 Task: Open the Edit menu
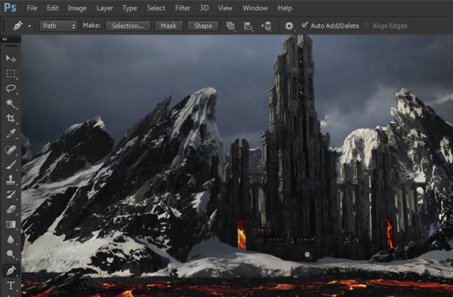pyautogui.click(x=53, y=8)
